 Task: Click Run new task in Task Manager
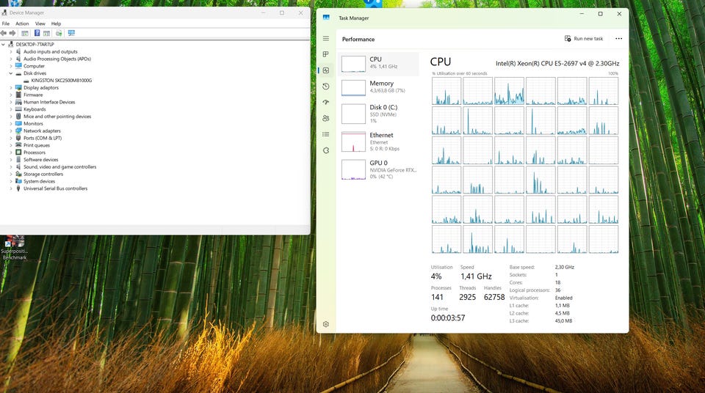584,39
